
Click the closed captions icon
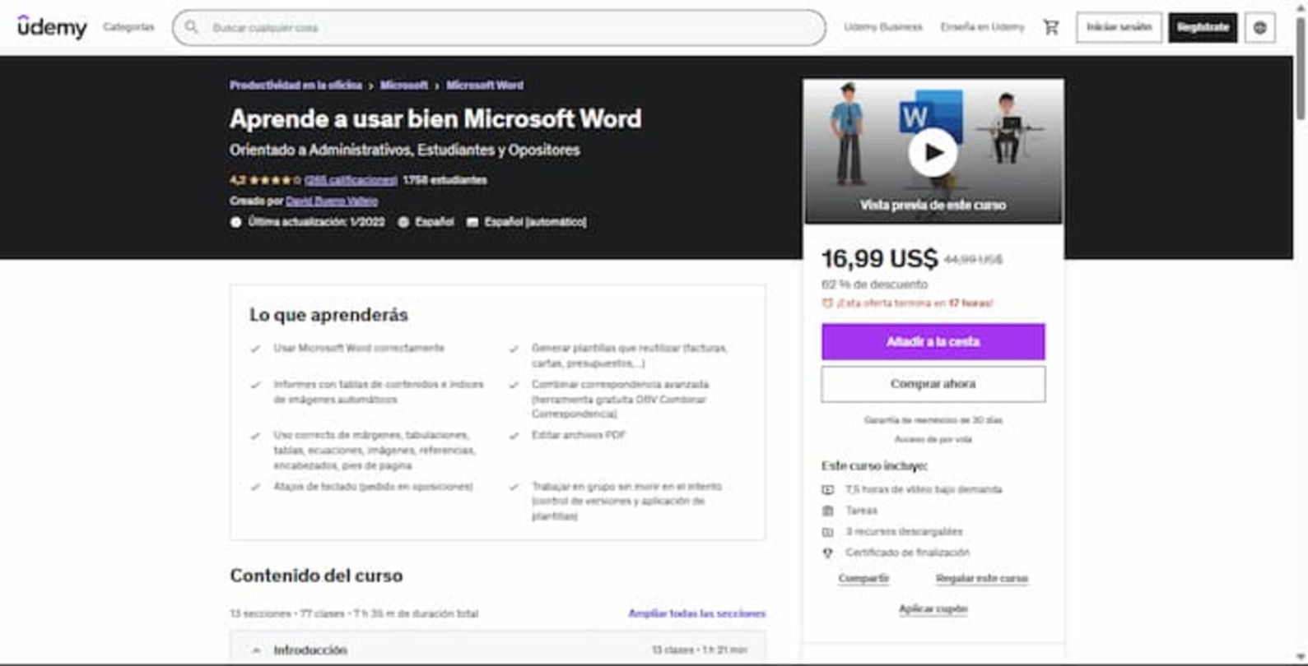[x=472, y=222]
